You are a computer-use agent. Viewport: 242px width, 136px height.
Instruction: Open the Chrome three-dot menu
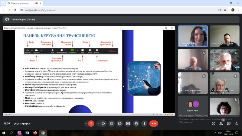tap(238, 10)
